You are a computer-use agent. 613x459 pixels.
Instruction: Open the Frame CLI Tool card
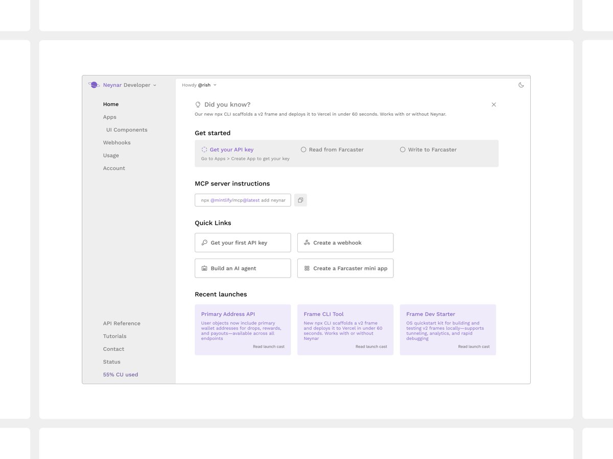click(345, 330)
